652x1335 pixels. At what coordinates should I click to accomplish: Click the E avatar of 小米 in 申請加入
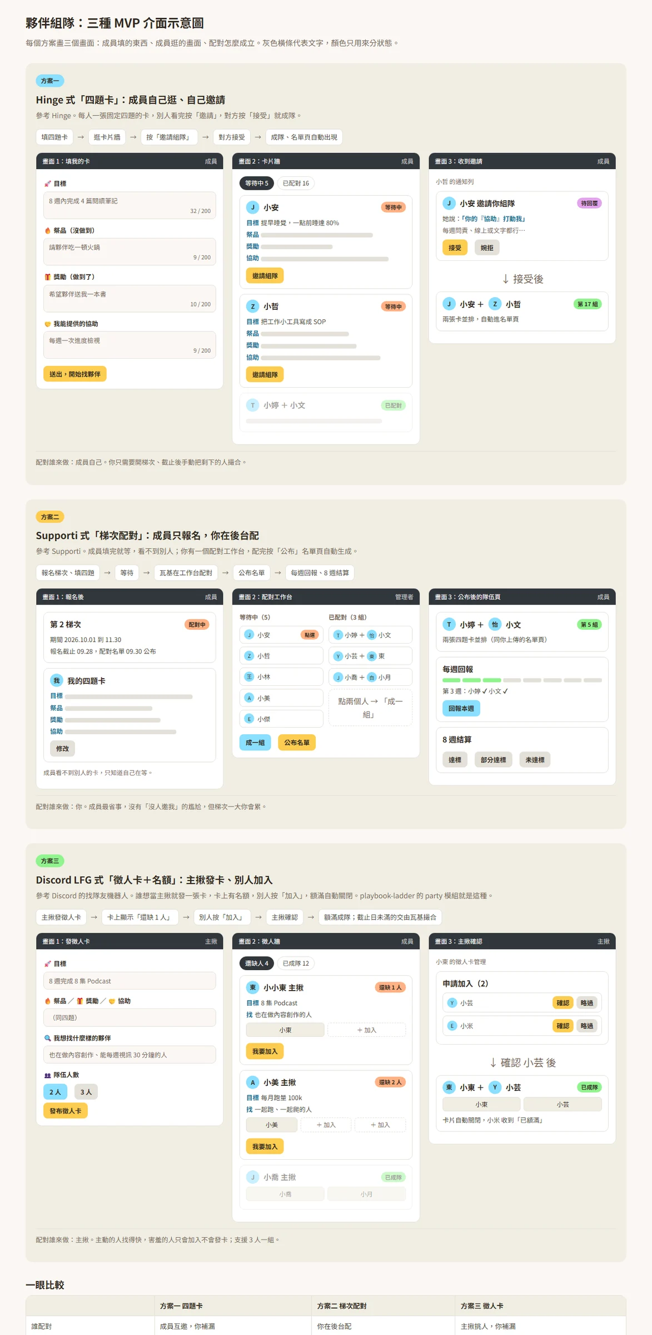tap(452, 1026)
